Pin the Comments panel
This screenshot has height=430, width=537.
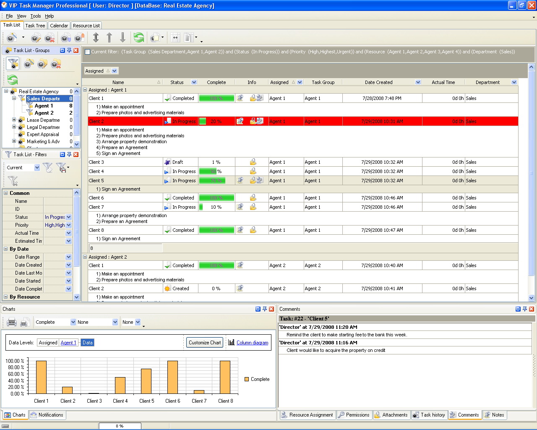pos(525,309)
